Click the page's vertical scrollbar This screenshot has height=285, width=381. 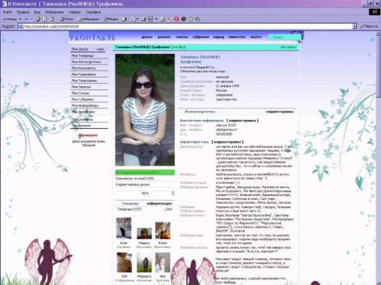click(378, 158)
